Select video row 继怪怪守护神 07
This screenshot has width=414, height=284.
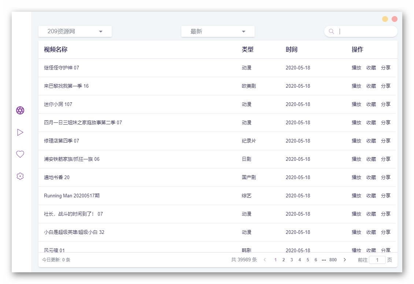(x=217, y=68)
